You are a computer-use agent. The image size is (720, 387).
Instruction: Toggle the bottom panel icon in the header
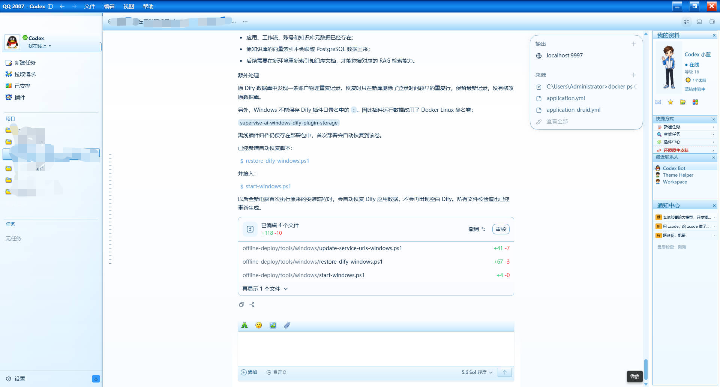coord(699,22)
